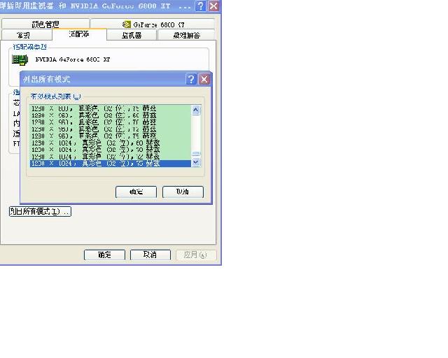Open the 监视器 tab

coord(132,35)
